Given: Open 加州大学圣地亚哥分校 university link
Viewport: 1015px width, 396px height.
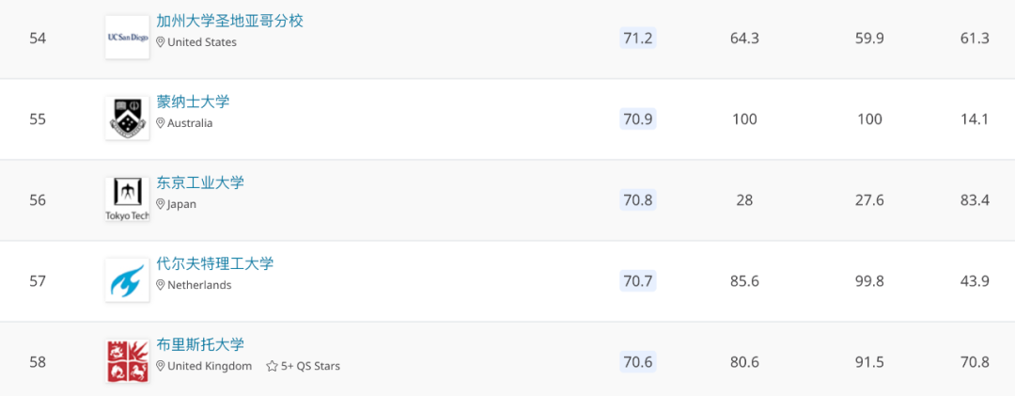Looking at the screenshot, I should coord(230,21).
